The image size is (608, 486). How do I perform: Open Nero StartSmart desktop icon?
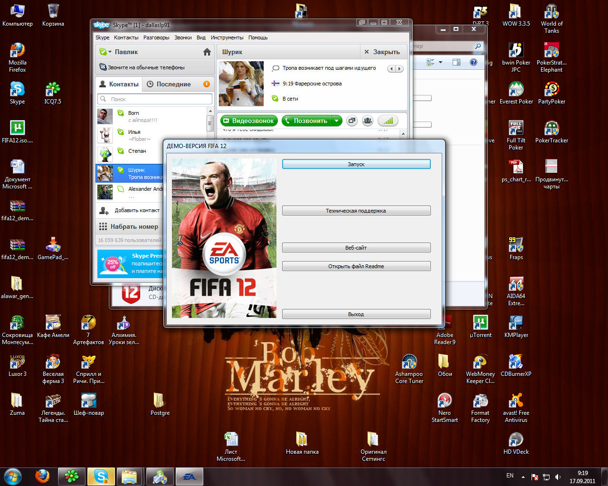(x=445, y=408)
